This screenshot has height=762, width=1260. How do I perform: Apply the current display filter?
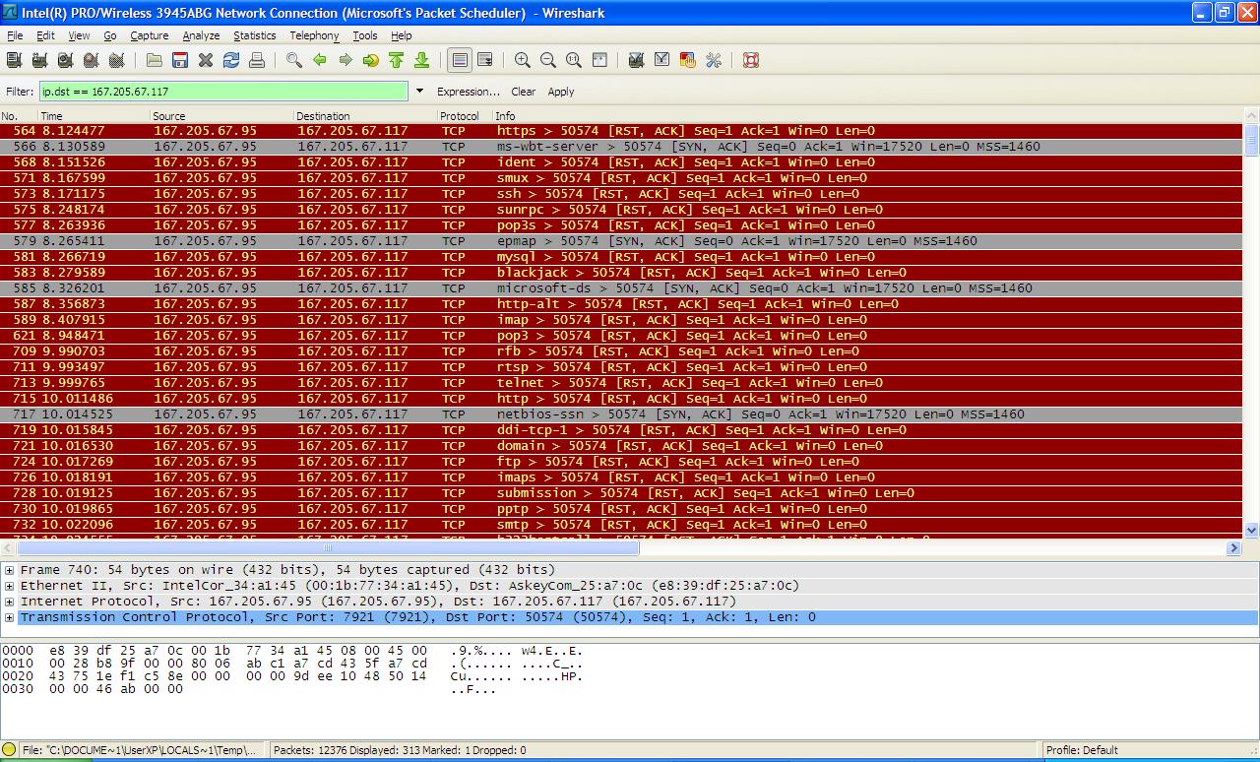pos(560,92)
